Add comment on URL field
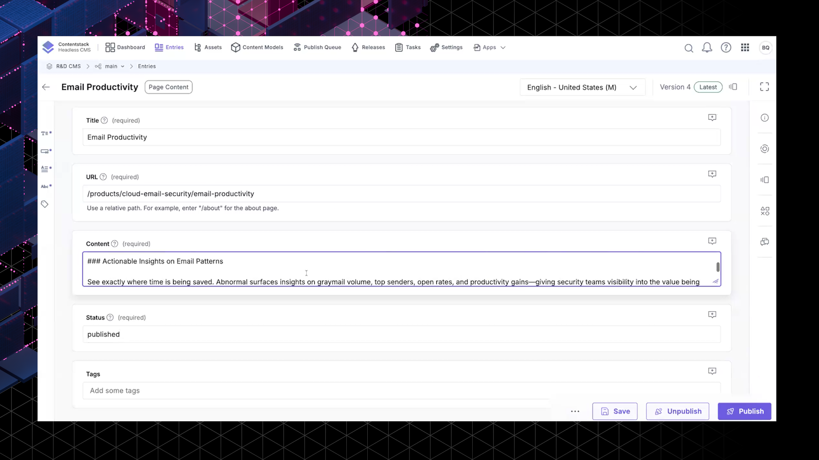Image resolution: width=819 pixels, height=460 pixels. [712, 174]
